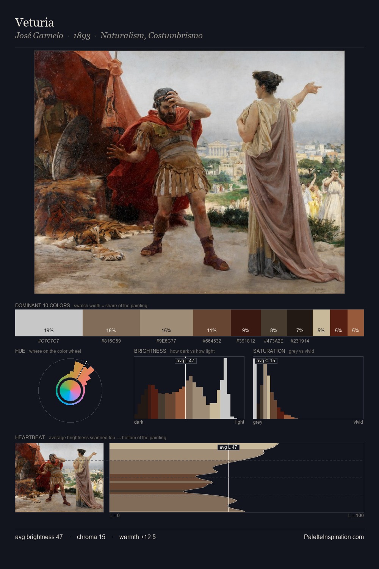
Task: Click the 'HUE' section heading
Action: [20, 351]
